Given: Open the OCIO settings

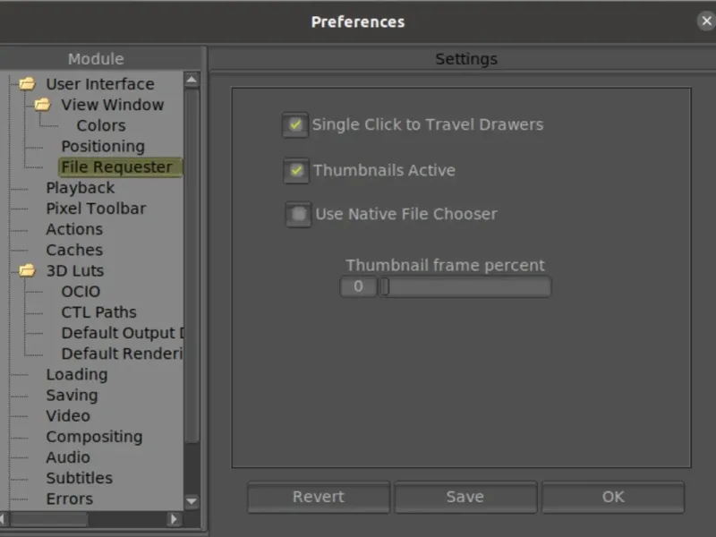Looking at the screenshot, I should point(81,292).
